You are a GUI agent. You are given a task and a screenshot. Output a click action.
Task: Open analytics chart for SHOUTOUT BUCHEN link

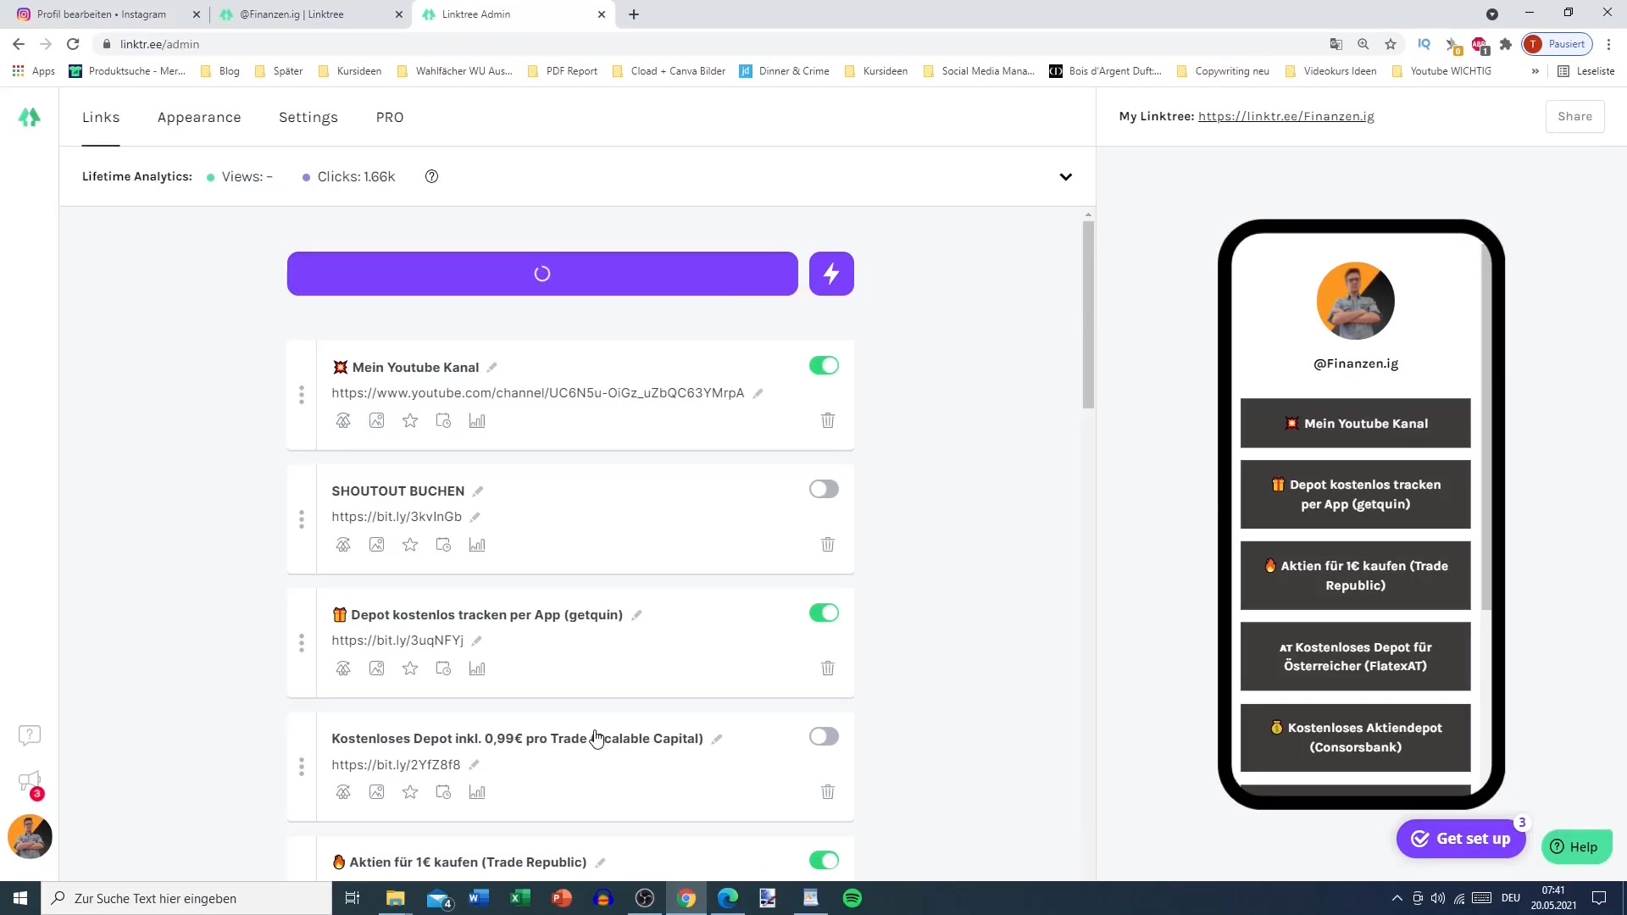click(x=477, y=545)
